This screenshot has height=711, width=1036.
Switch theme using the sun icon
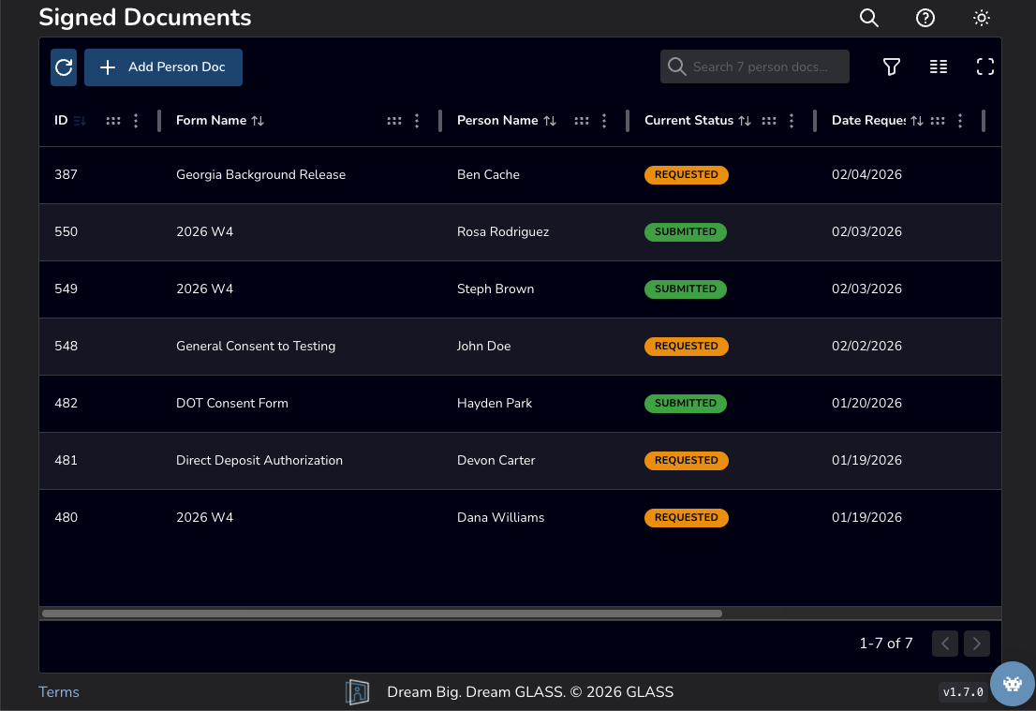(981, 18)
